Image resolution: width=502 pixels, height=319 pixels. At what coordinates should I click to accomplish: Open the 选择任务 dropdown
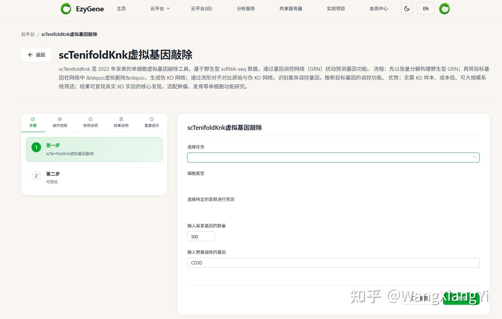pyautogui.click(x=333, y=157)
